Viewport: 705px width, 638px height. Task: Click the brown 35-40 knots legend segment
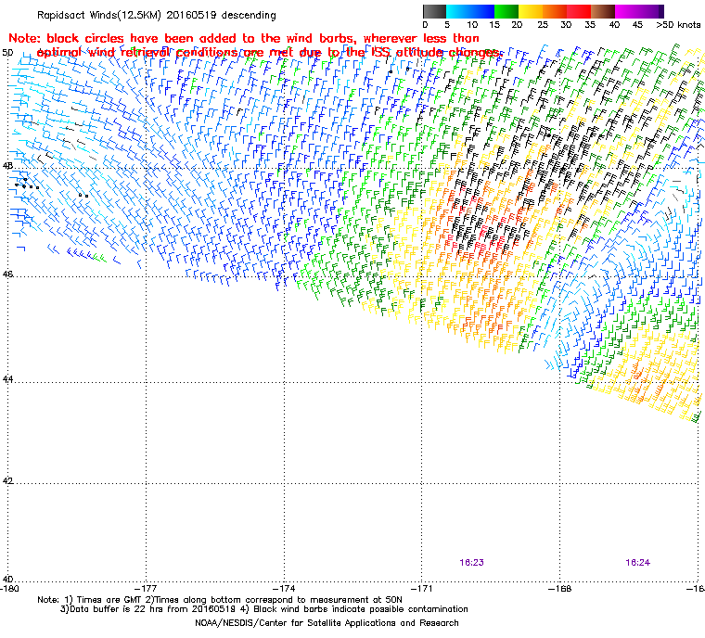click(603, 11)
